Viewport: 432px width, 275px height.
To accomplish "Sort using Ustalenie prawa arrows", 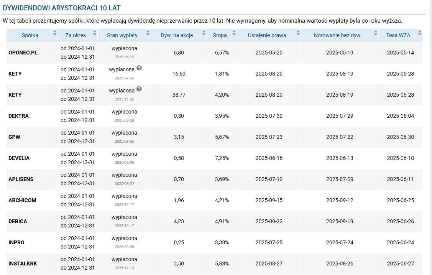I will (298, 33).
